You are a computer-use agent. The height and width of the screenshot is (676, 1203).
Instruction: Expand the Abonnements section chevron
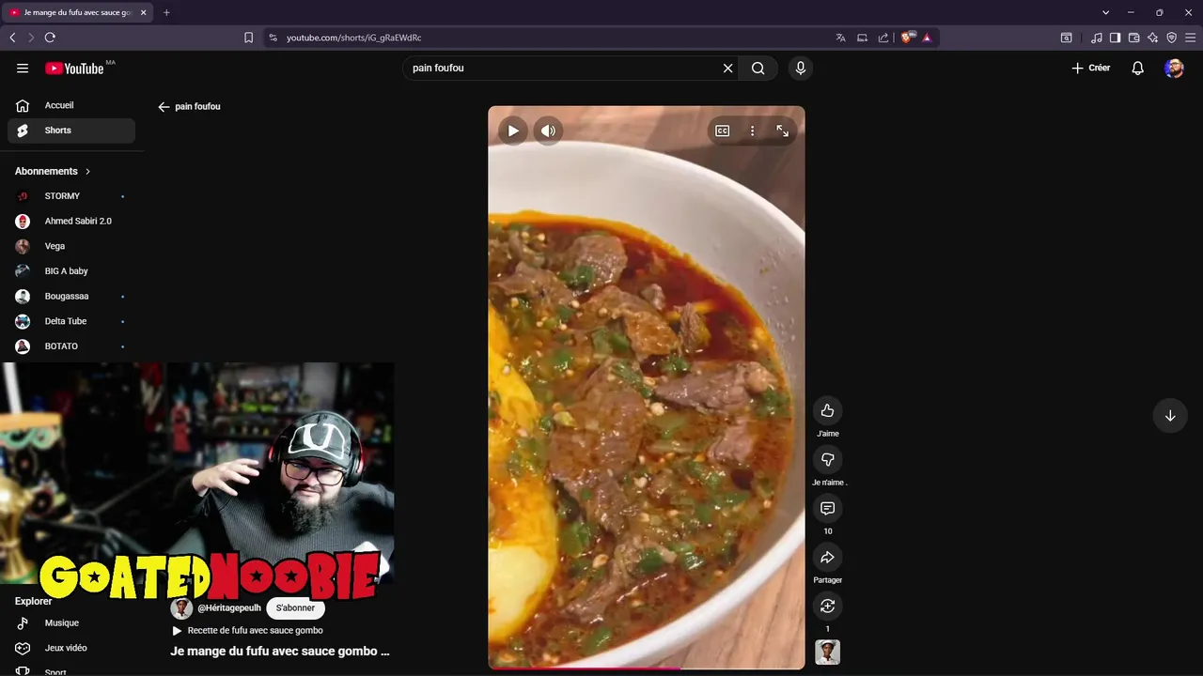(x=88, y=172)
